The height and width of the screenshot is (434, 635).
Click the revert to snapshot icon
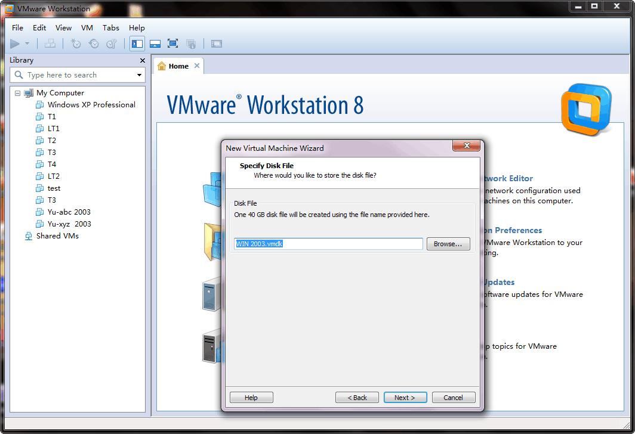coord(94,44)
